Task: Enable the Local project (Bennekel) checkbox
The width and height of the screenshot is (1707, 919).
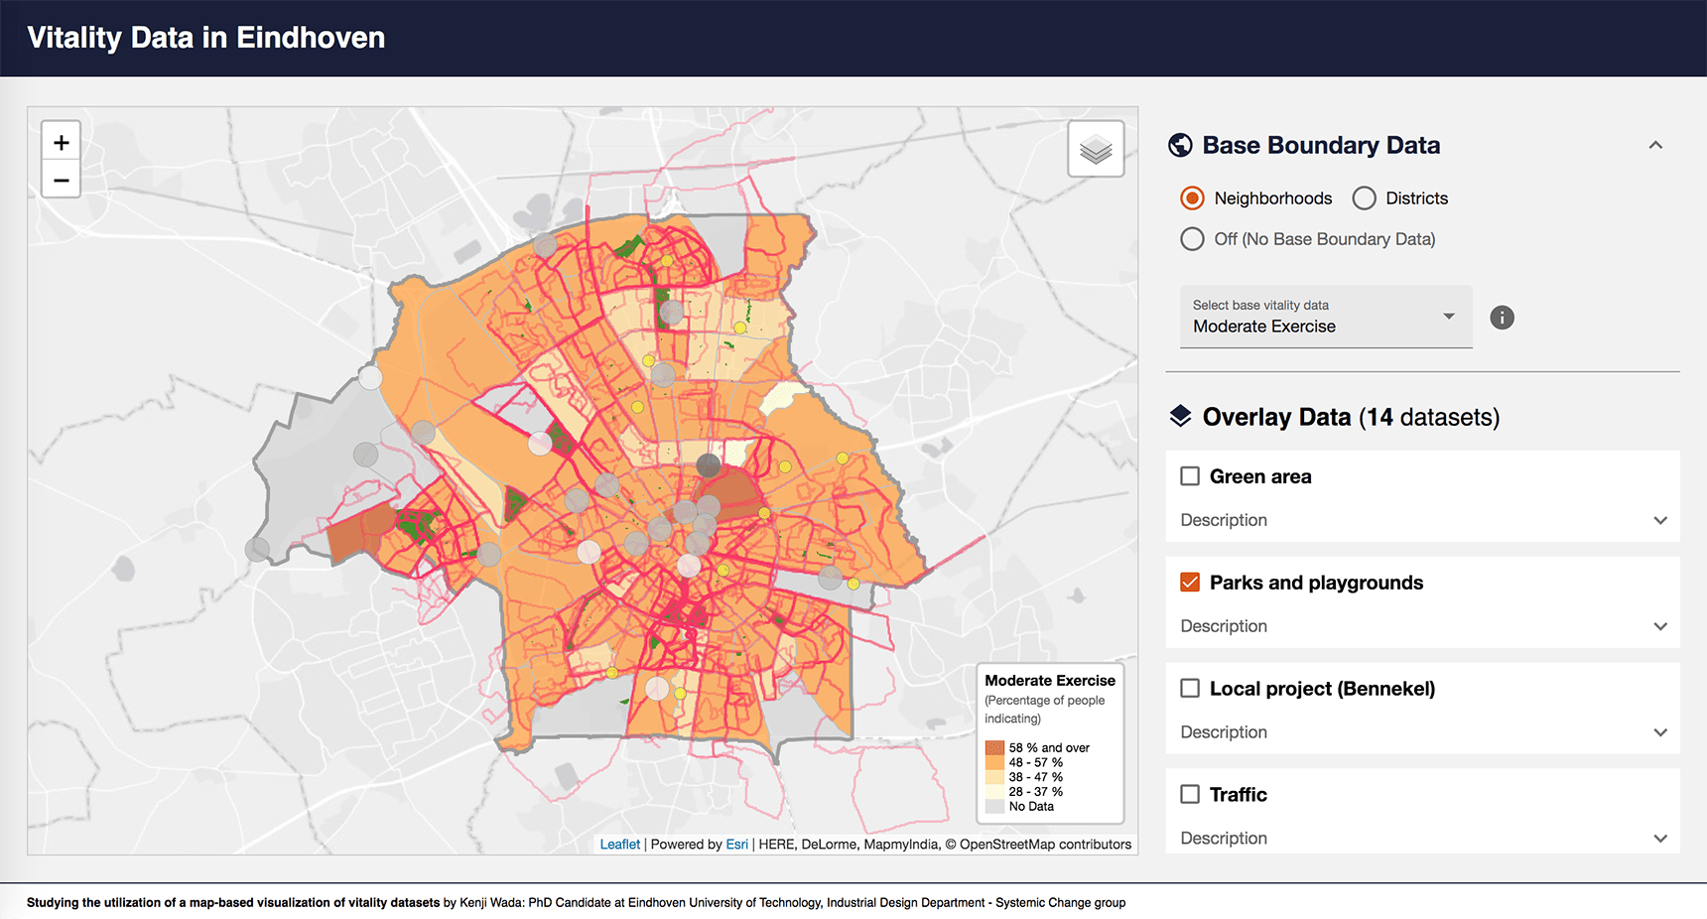Action: point(1190,689)
